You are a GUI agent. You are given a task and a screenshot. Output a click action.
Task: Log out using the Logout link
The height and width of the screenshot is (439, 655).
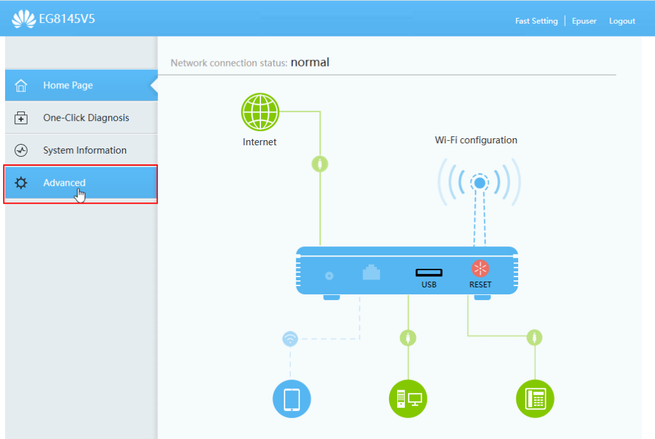pyautogui.click(x=622, y=21)
